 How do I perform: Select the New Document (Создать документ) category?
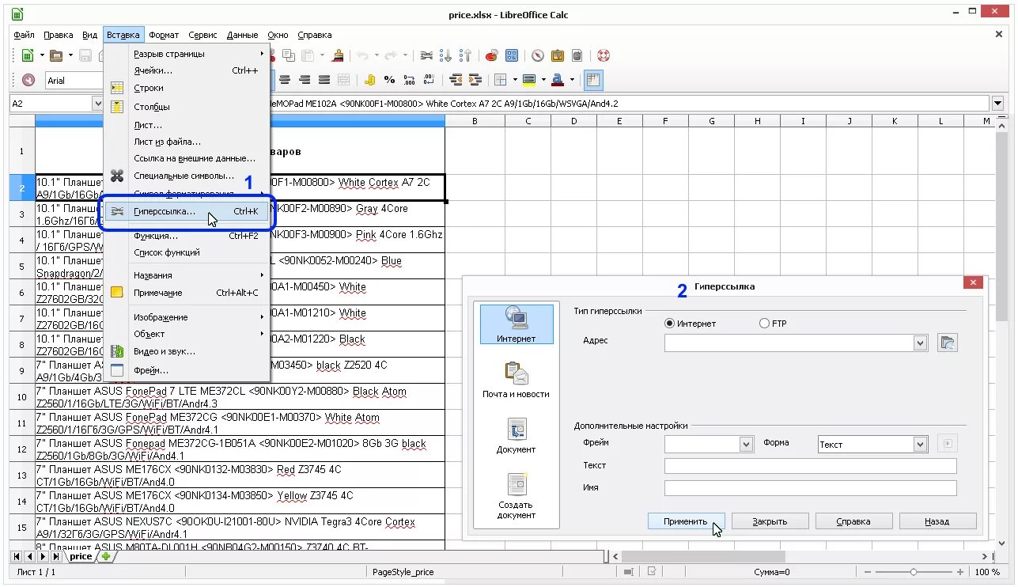[517, 496]
